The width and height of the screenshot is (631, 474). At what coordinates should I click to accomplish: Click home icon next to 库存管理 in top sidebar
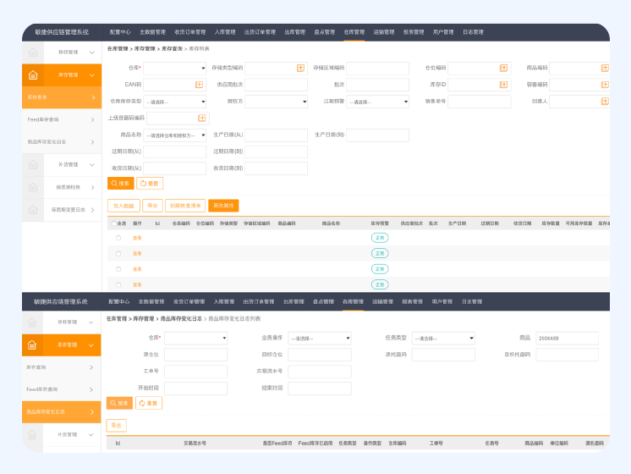coord(32,74)
